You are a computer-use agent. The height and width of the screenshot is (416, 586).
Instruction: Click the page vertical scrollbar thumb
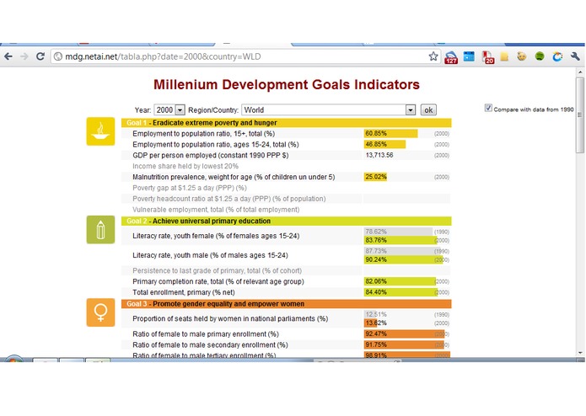tap(579, 115)
